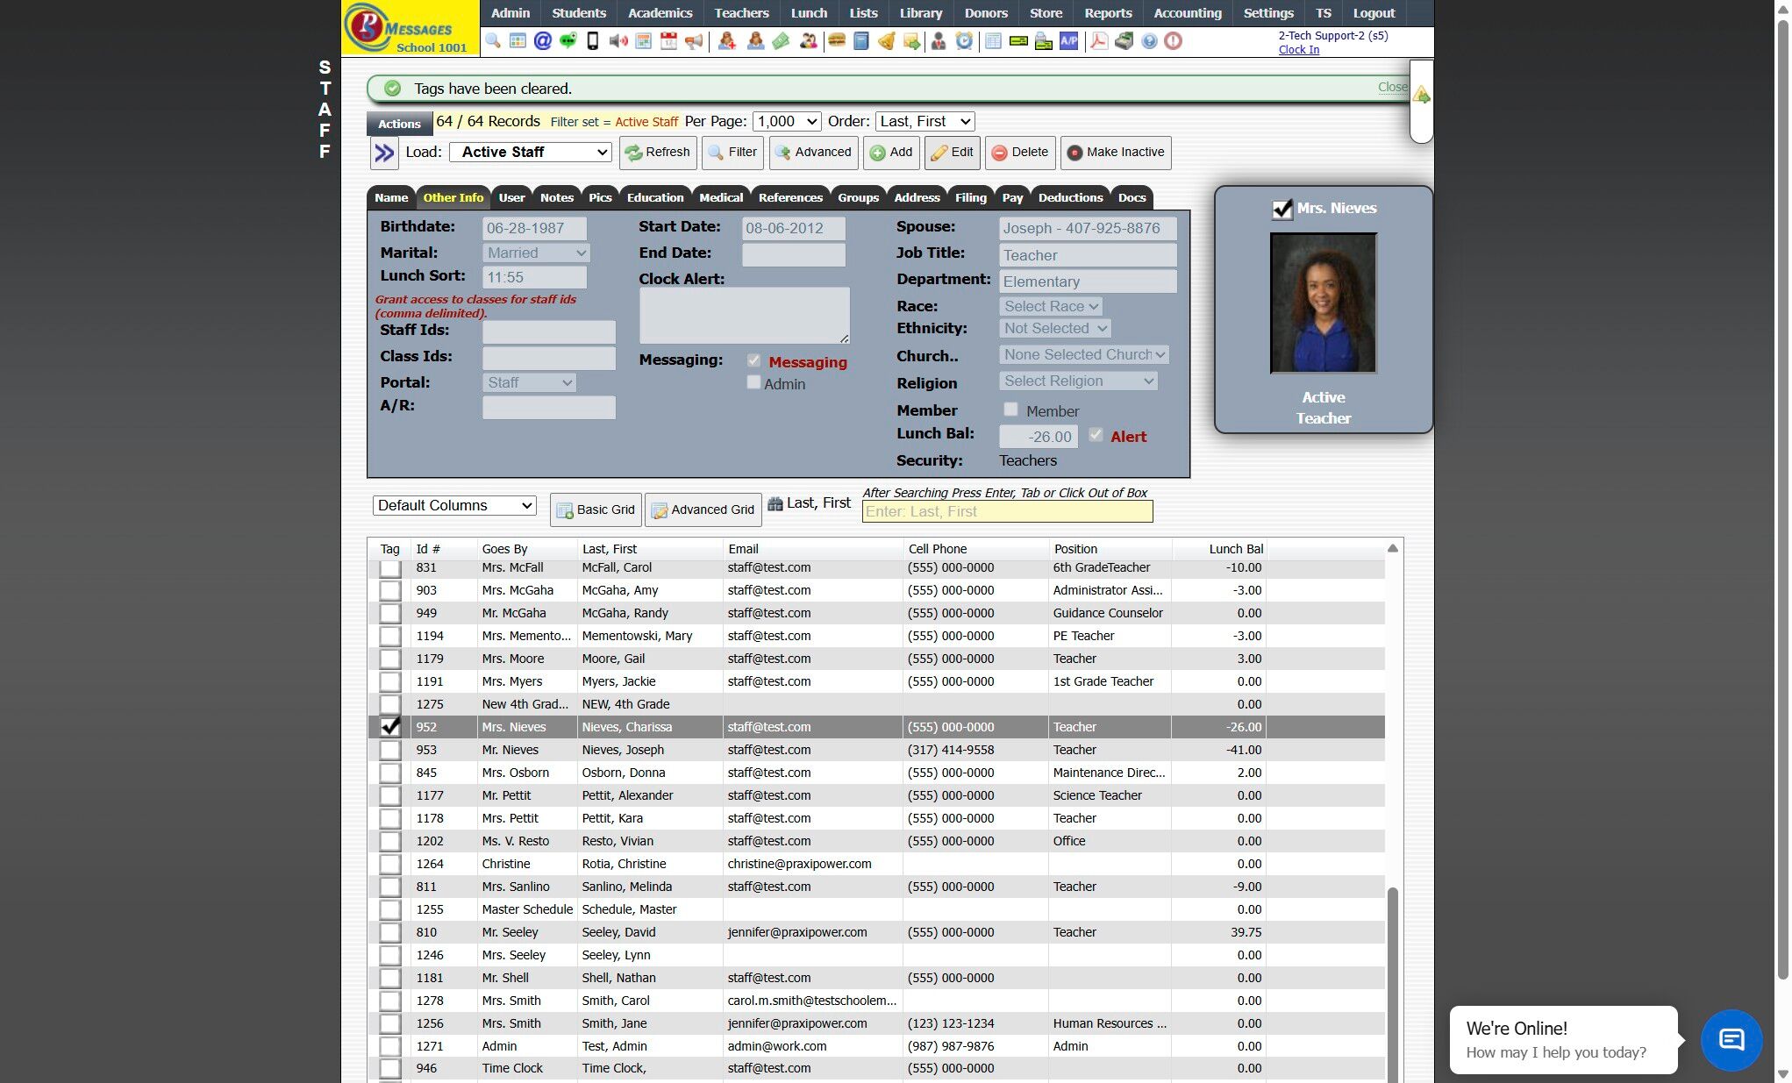This screenshot has width=1792, height=1083.
Task: Click the megaphone announcement icon
Action: tap(694, 41)
